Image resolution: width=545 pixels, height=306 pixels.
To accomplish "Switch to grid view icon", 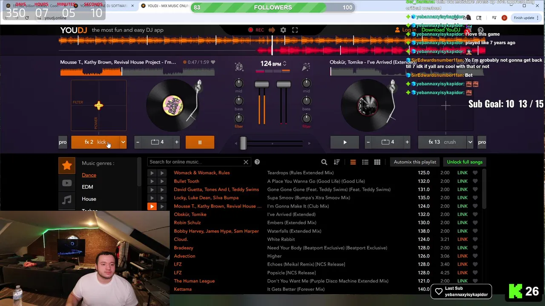I will (x=377, y=162).
